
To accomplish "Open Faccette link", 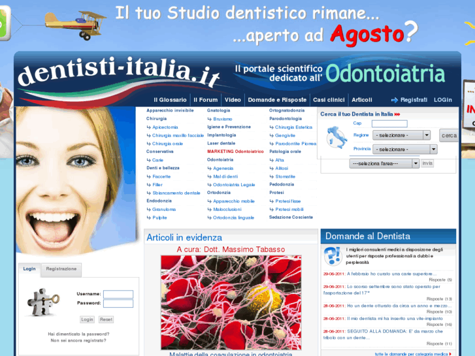I will click(x=161, y=176).
